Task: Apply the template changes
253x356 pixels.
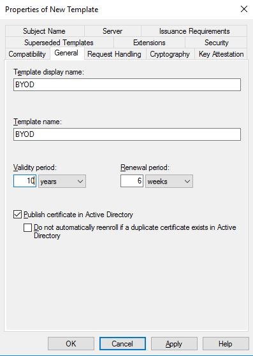Action: [174, 344]
